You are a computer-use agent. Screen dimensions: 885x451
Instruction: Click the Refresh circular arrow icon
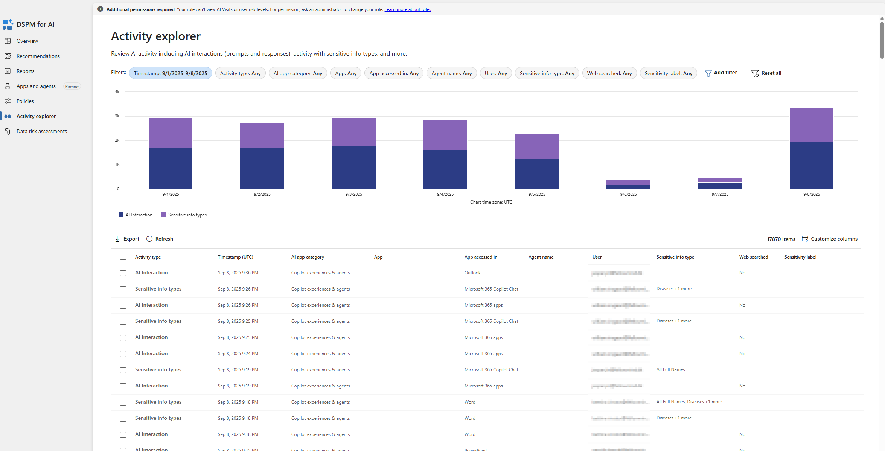pyautogui.click(x=149, y=239)
